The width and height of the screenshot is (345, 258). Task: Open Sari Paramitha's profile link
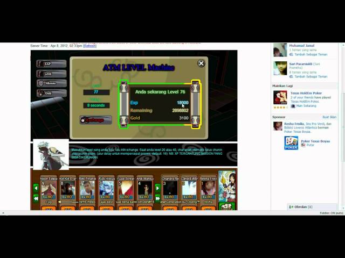(301, 64)
